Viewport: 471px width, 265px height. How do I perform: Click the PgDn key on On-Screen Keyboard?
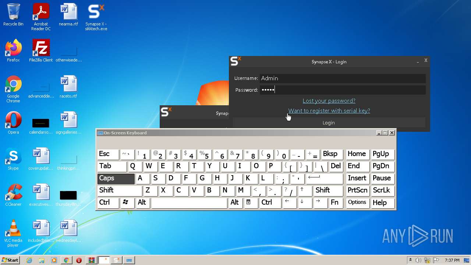pos(383,166)
